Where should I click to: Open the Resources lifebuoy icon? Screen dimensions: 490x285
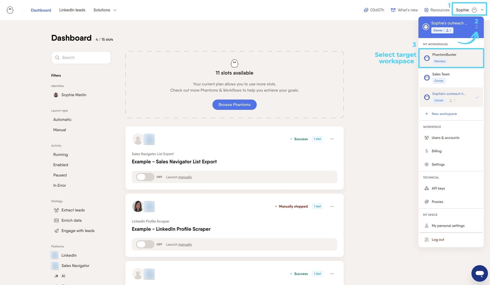point(426,10)
